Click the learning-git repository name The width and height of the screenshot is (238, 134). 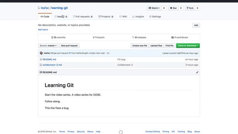click(x=59, y=8)
